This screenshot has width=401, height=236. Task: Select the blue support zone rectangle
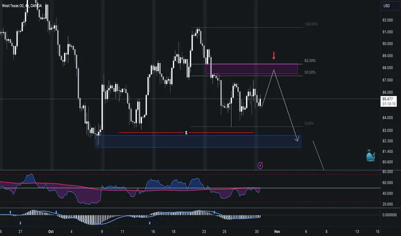point(198,141)
